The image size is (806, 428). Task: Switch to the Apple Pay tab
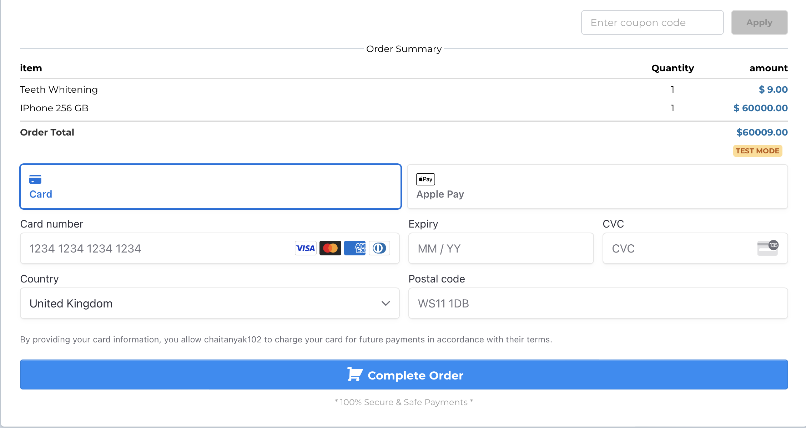coord(598,187)
